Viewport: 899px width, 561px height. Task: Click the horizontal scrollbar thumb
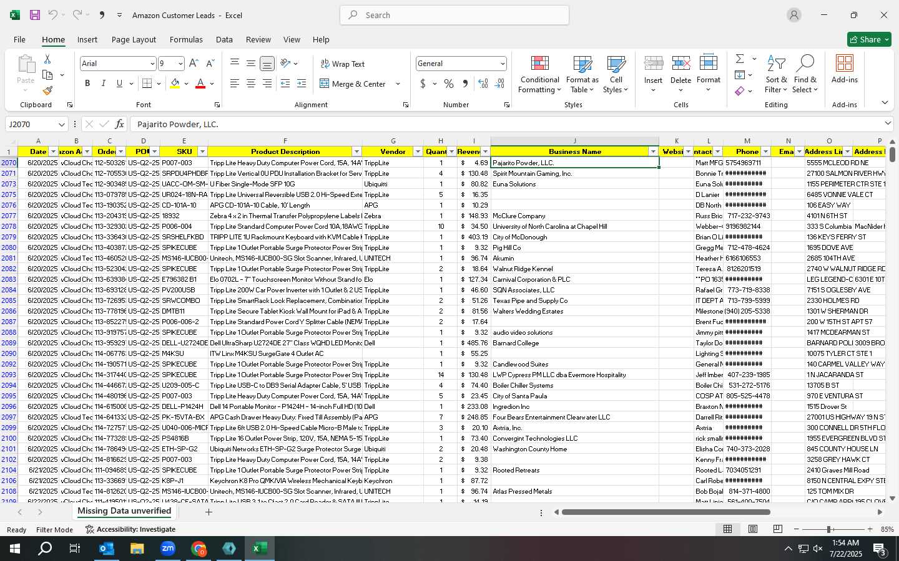pyautogui.click(x=666, y=512)
